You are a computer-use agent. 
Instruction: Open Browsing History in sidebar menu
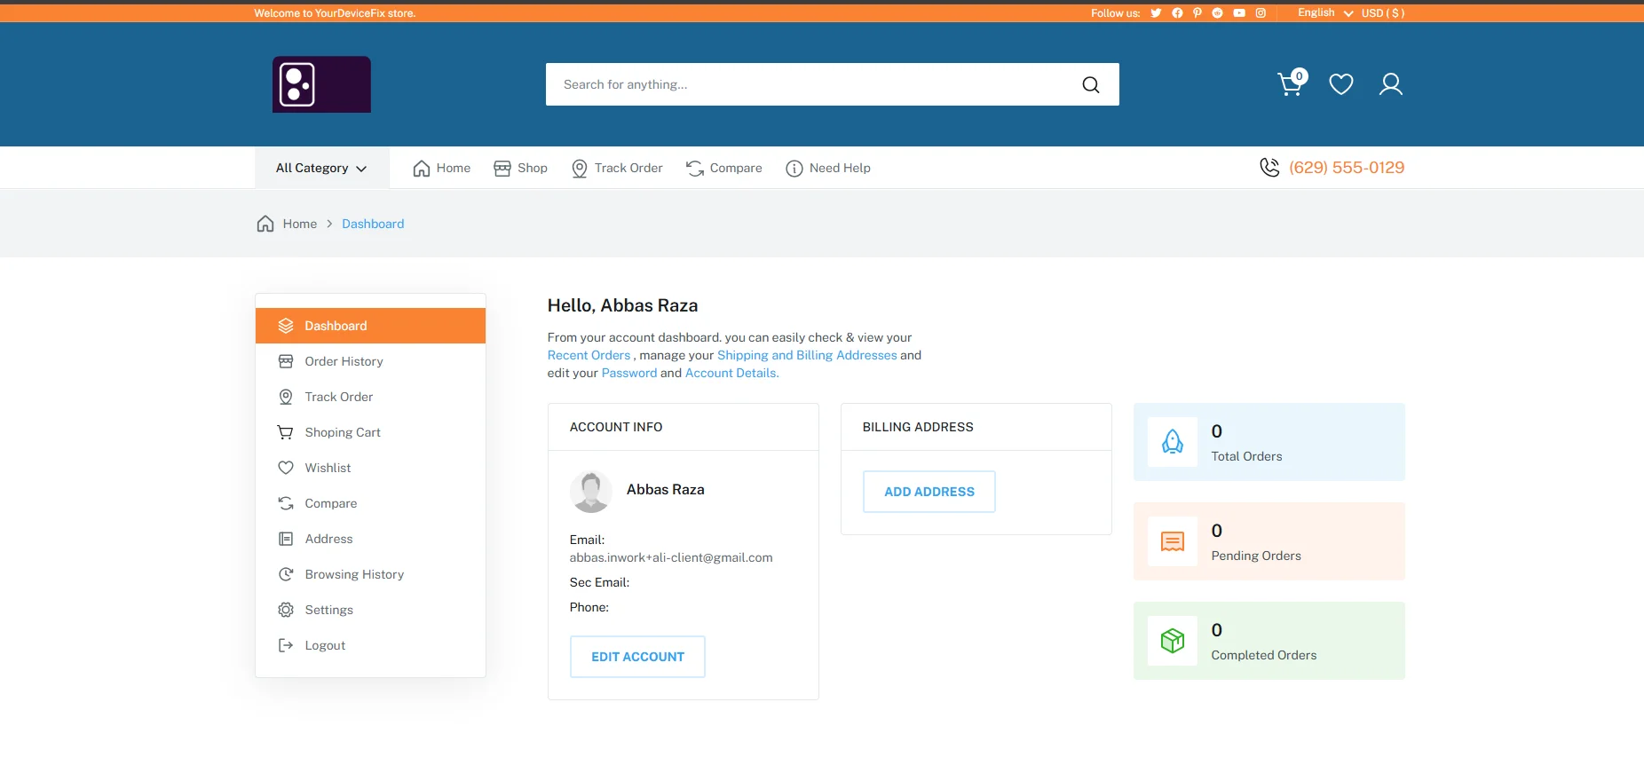pyautogui.click(x=353, y=574)
